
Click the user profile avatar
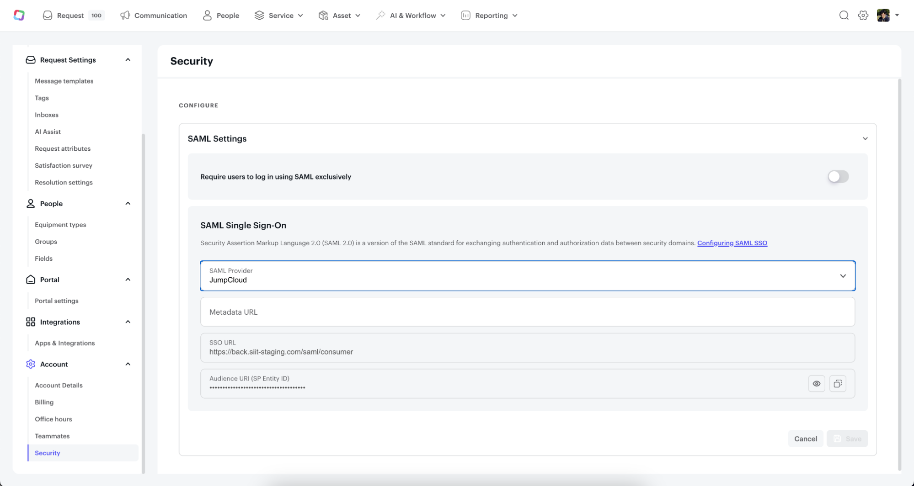(x=883, y=15)
